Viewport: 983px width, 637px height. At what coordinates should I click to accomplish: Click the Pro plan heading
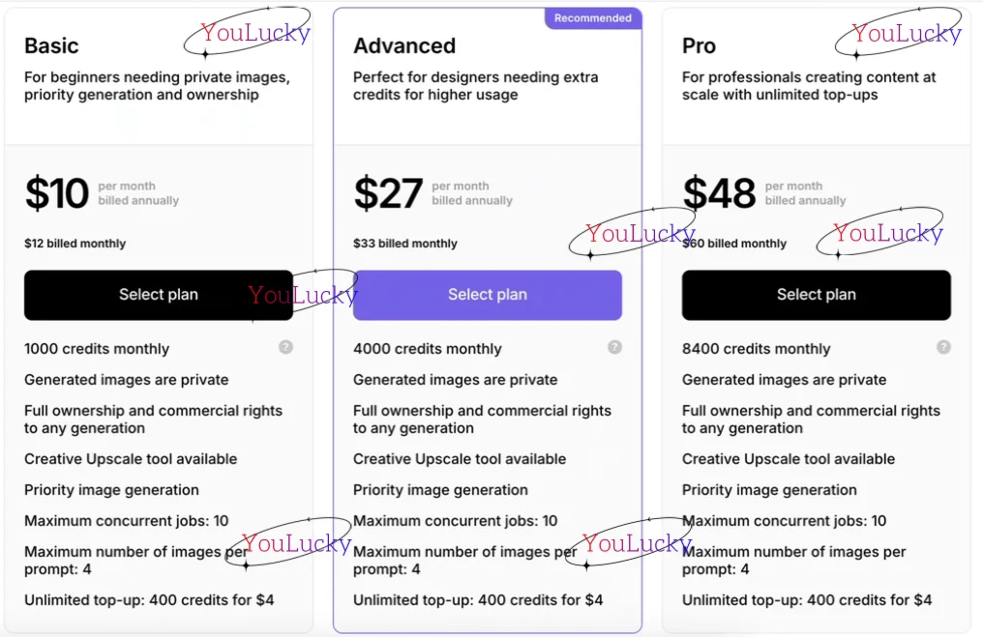tap(699, 45)
